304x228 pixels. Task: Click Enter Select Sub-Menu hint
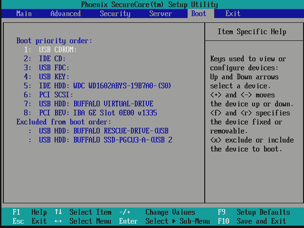click(165, 221)
